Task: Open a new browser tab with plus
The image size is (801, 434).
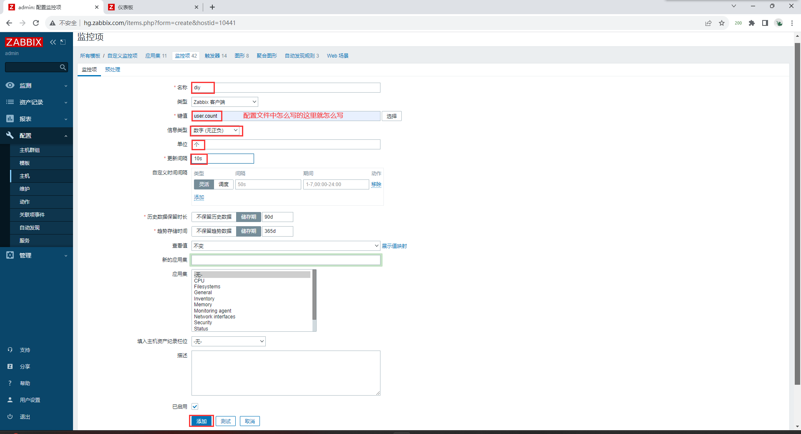Action: click(212, 7)
